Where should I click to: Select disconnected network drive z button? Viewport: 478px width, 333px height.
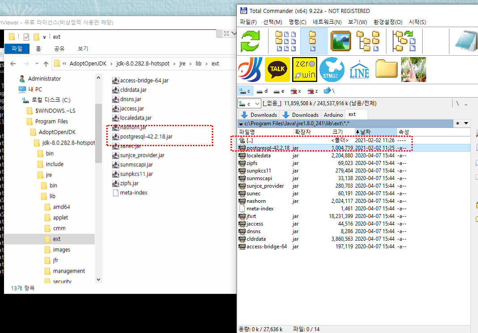pyautogui.click(x=313, y=91)
